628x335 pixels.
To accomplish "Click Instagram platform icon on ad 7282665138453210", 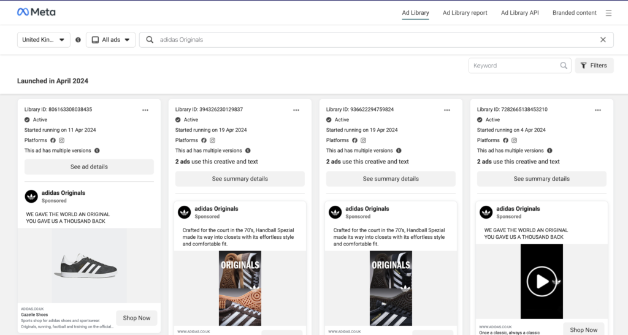I will (515, 140).
